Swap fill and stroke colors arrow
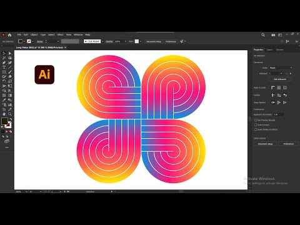The height and width of the screenshot is (225, 300). click(x=11, y=119)
